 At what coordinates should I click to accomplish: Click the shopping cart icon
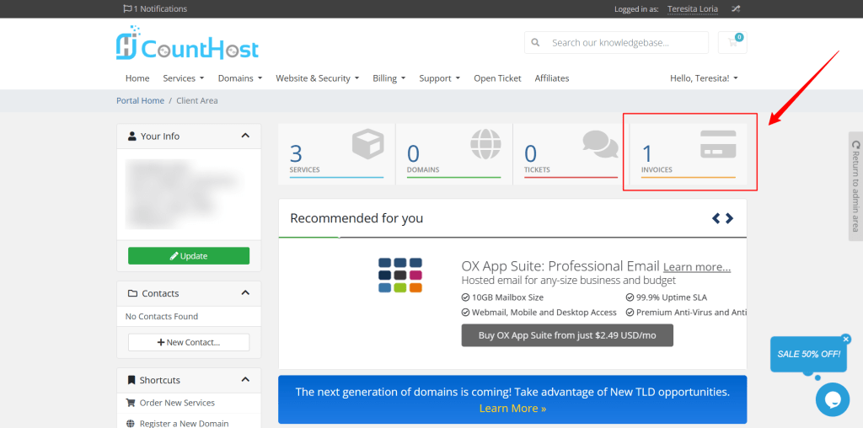point(732,43)
